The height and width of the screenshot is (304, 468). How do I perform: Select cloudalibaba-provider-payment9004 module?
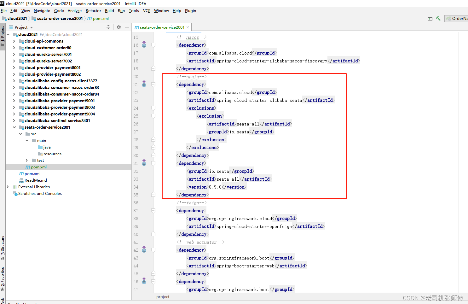pyautogui.click(x=60, y=114)
